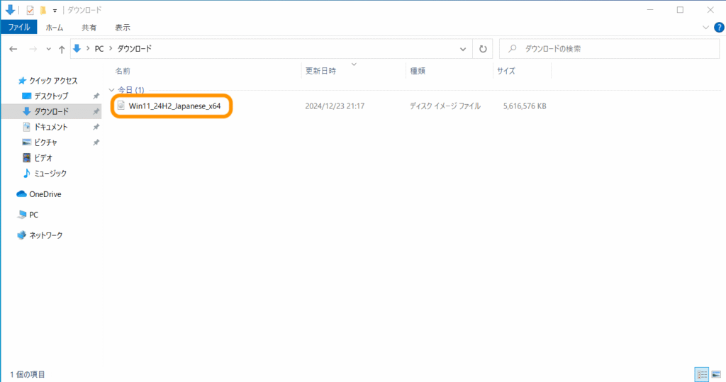Viewport: 726px width, 382px height.
Task: Click the ダウンロードの検索 search box
Action: click(609, 49)
